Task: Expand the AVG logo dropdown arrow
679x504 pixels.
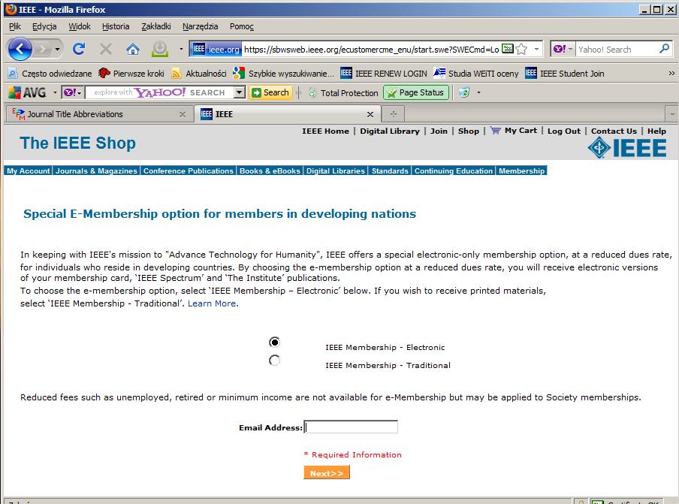Action: point(55,92)
